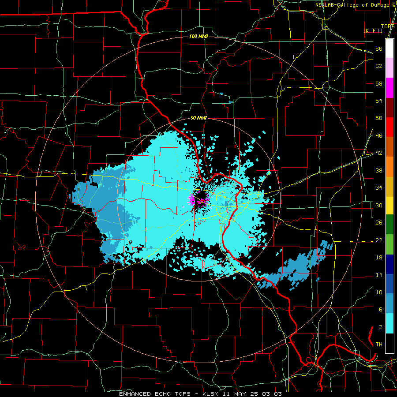
Task: Select the black TH legend swatch
Action: [390, 343]
